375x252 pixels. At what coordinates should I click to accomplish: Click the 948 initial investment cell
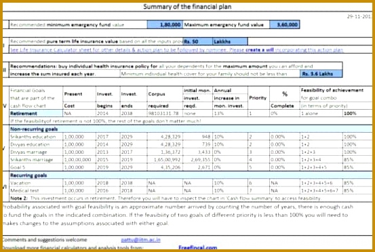198,137
